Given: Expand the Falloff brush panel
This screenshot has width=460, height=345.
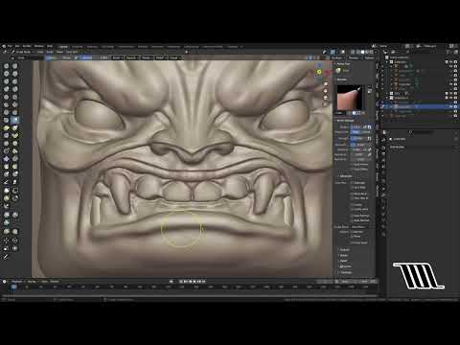Looking at the screenshot, I should 344,261.
